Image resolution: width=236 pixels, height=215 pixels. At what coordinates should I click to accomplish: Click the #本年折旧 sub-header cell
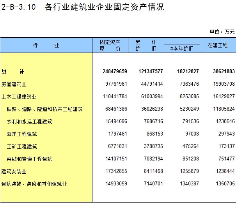coord(182,48)
